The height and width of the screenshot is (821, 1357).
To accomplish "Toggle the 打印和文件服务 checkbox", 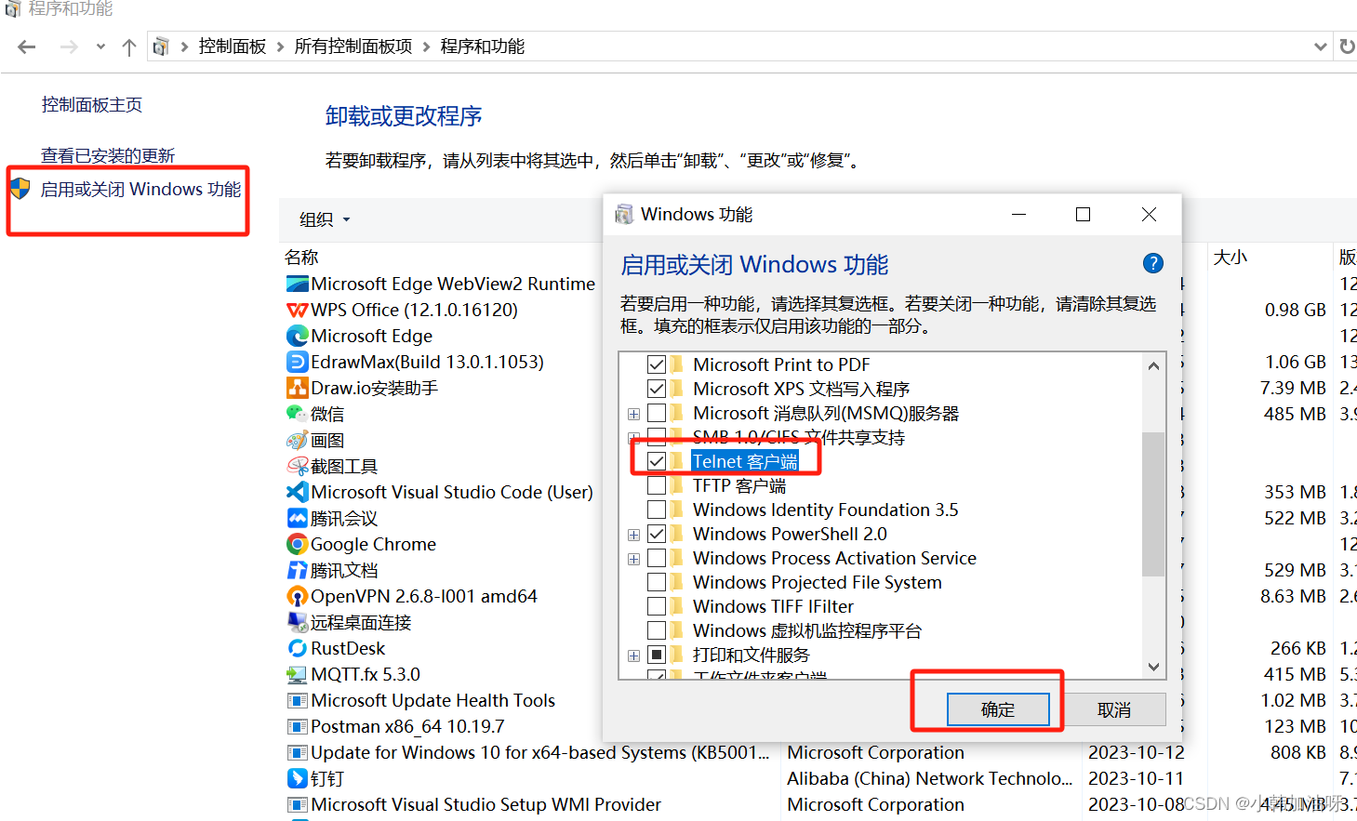I will 657,655.
